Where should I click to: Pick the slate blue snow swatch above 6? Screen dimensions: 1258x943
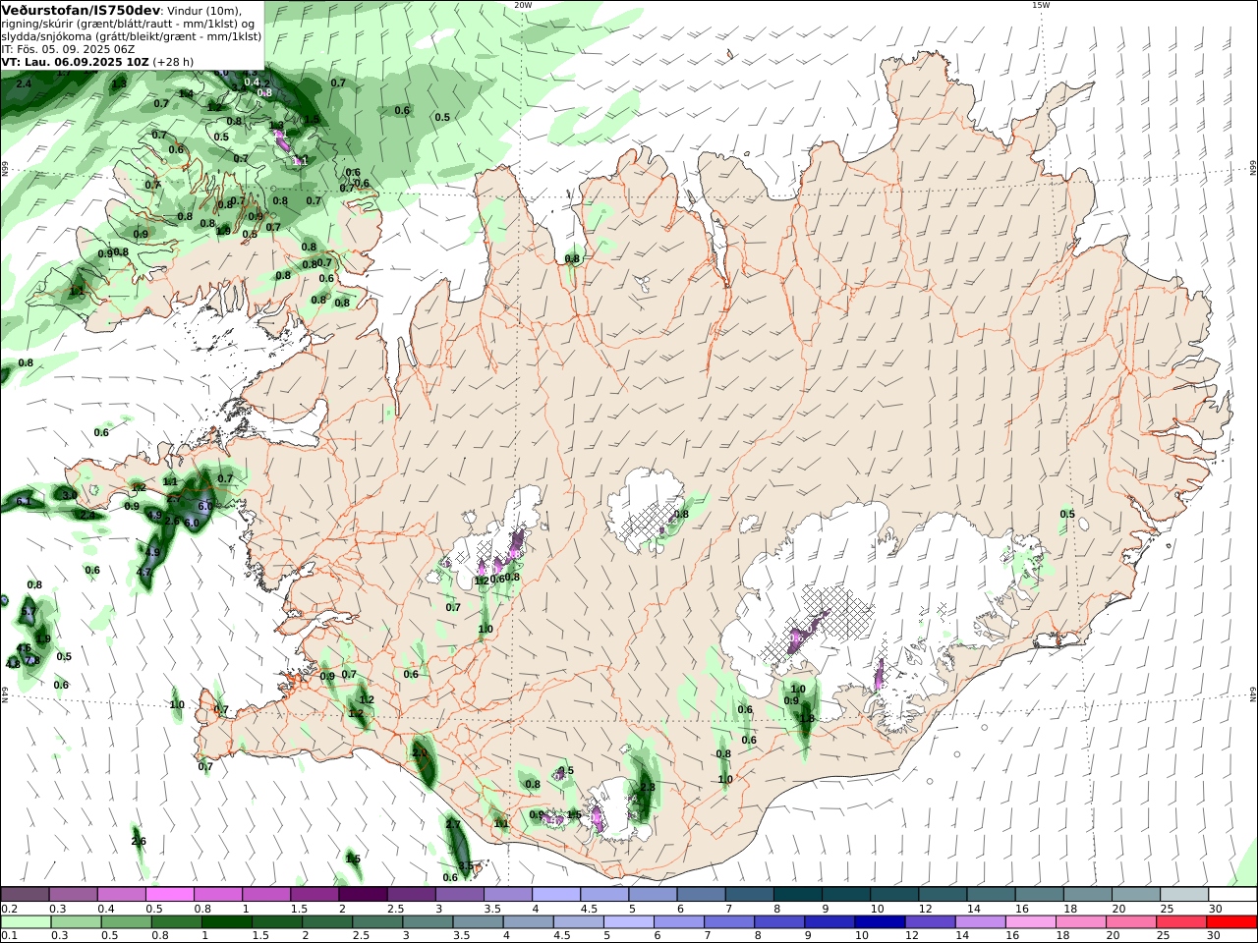click(699, 894)
